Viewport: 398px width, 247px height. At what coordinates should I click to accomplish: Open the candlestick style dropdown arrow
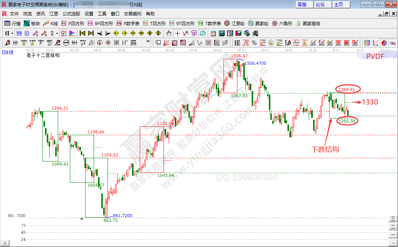click(x=57, y=33)
